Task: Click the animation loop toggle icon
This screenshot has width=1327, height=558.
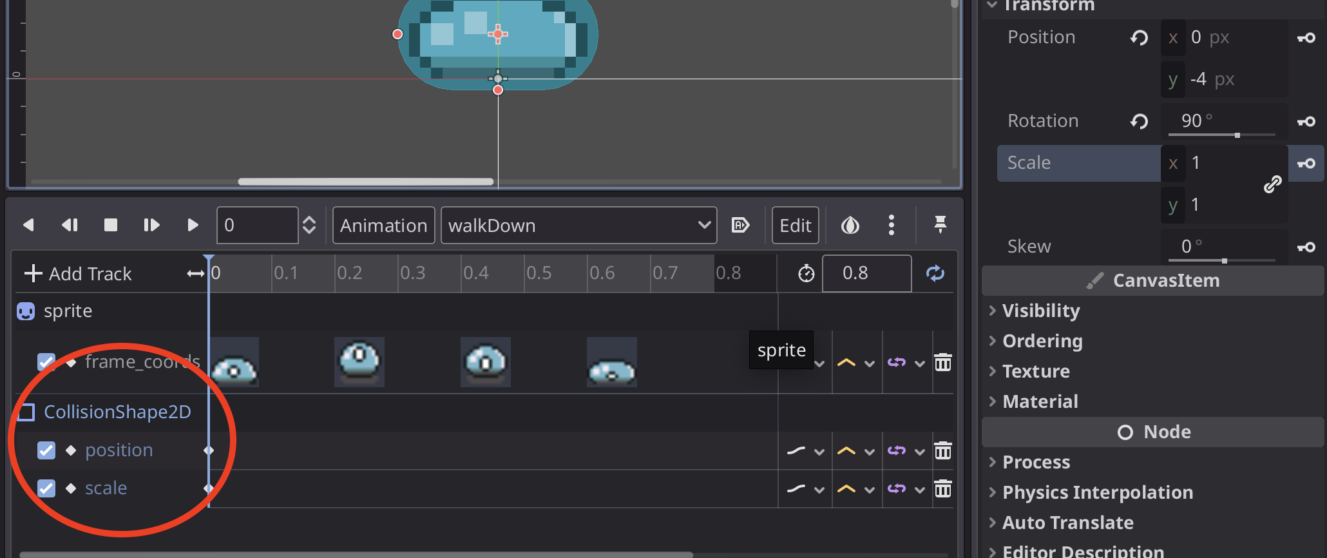Action: tap(935, 273)
